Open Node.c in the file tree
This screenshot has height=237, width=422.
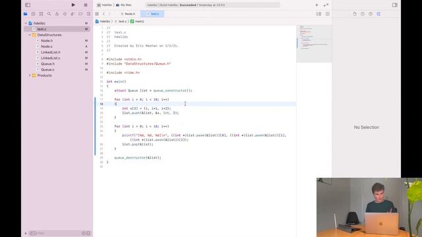pos(47,47)
